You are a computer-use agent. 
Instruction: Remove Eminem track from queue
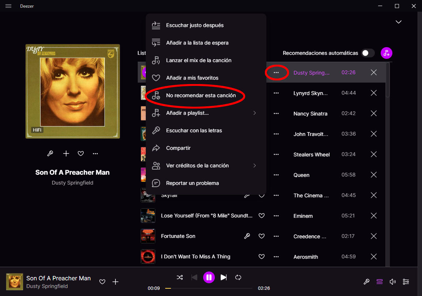pos(373,216)
